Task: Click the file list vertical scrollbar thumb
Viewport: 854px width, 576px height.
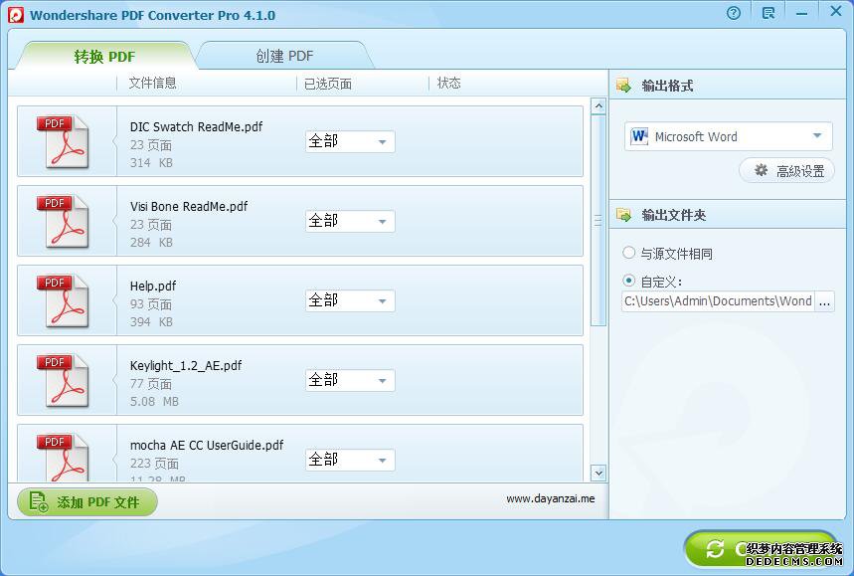Action: [598, 220]
